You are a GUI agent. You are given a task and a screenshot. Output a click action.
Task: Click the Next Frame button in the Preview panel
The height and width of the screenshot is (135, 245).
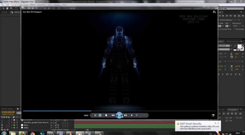(227, 16)
